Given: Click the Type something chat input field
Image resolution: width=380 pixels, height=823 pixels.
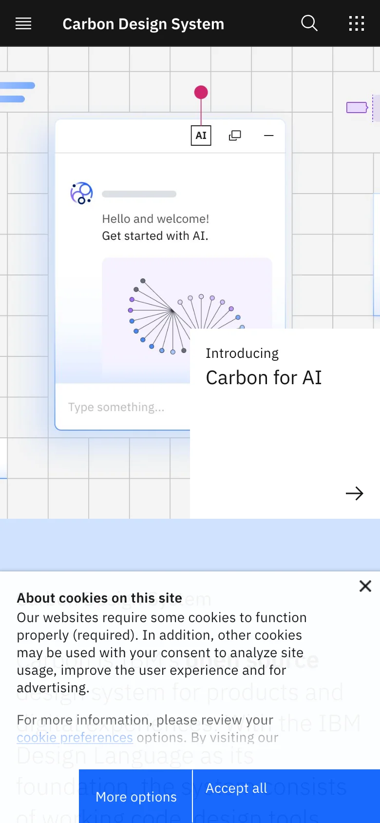Looking at the screenshot, I should point(116,407).
